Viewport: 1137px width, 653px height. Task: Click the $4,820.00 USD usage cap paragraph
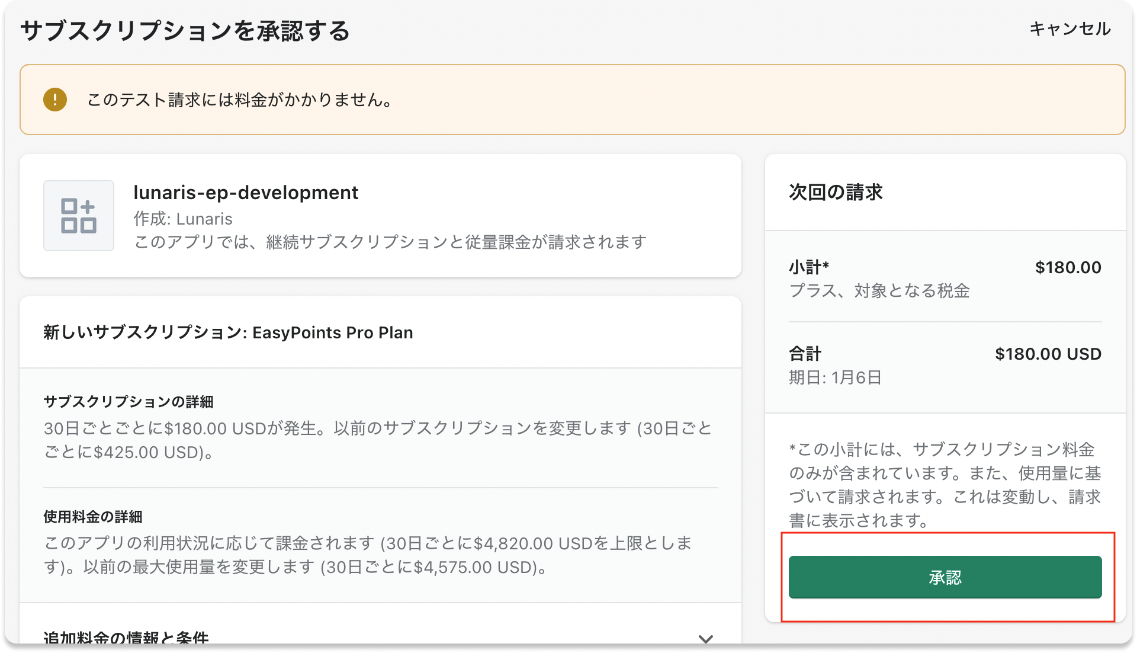tap(368, 555)
